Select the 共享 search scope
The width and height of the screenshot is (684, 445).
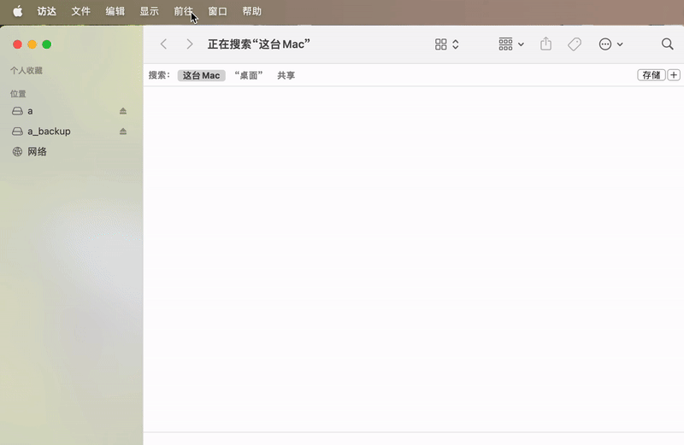pyautogui.click(x=286, y=75)
